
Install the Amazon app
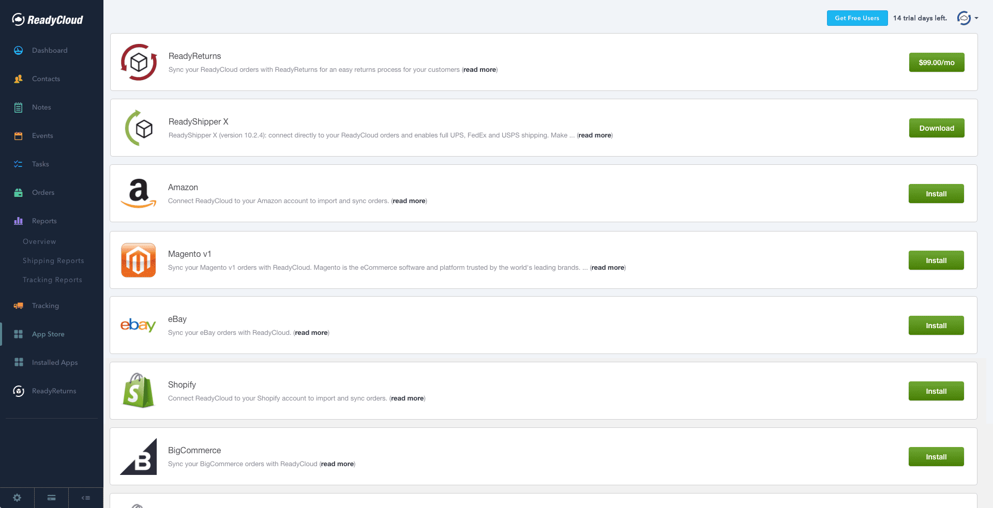[x=936, y=194]
